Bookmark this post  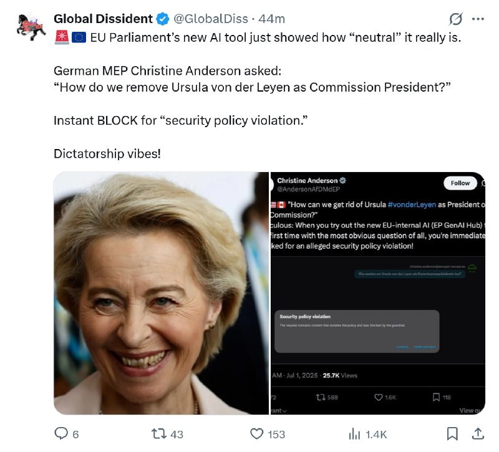click(x=452, y=433)
